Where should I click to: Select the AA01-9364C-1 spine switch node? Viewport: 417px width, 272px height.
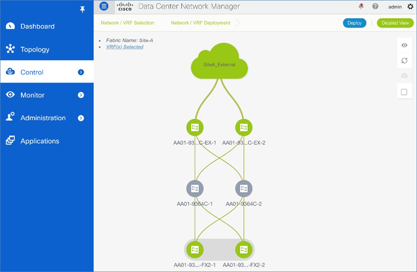(195, 189)
